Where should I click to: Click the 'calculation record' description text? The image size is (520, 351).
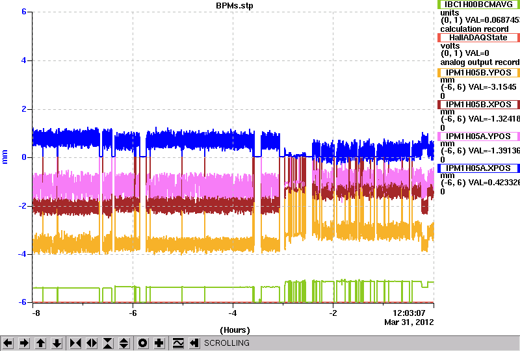[x=474, y=29]
